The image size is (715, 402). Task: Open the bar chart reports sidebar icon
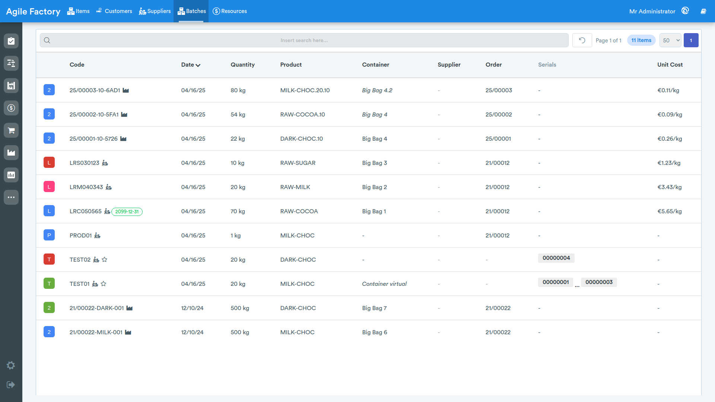pos(11,175)
